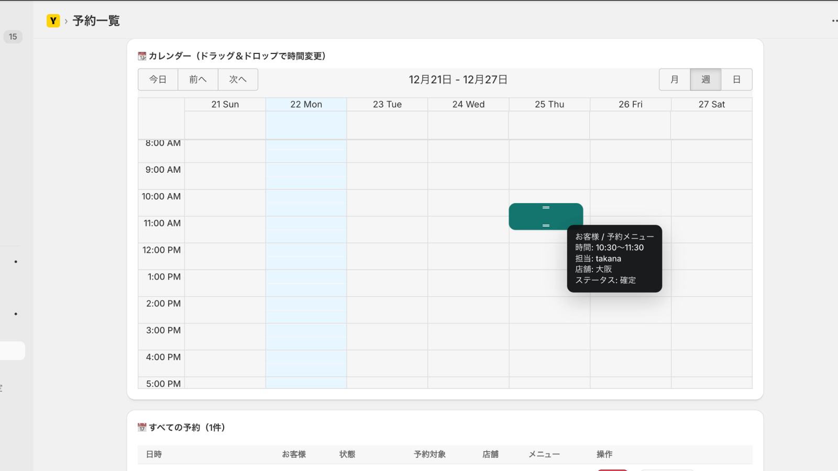Click the top resize handle on the teal event
The image size is (838, 471).
click(x=546, y=207)
